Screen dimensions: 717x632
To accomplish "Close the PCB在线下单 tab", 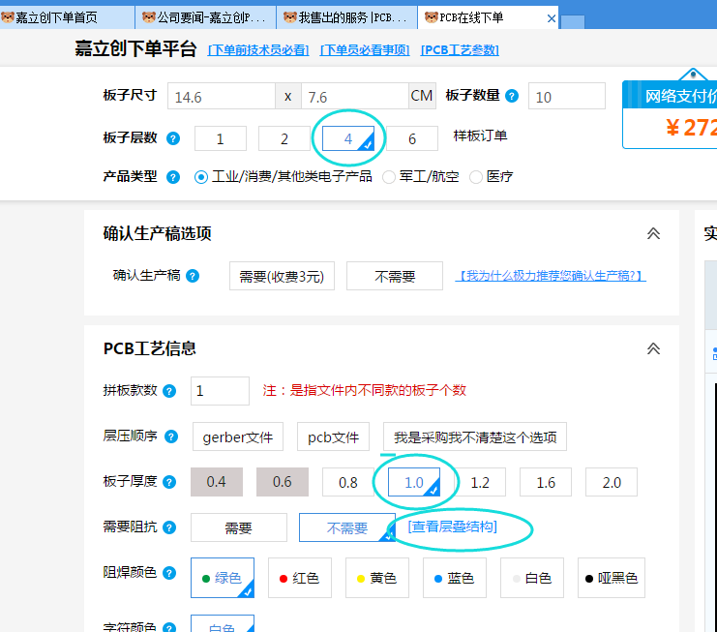I will (552, 18).
